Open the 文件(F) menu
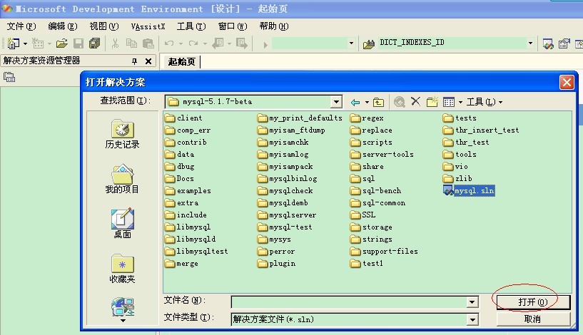Viewport: 583px width, 335px height. point(21,26)
